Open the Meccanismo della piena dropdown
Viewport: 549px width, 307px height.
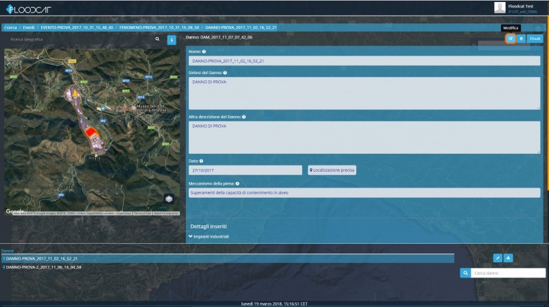(x=364, y=193)
